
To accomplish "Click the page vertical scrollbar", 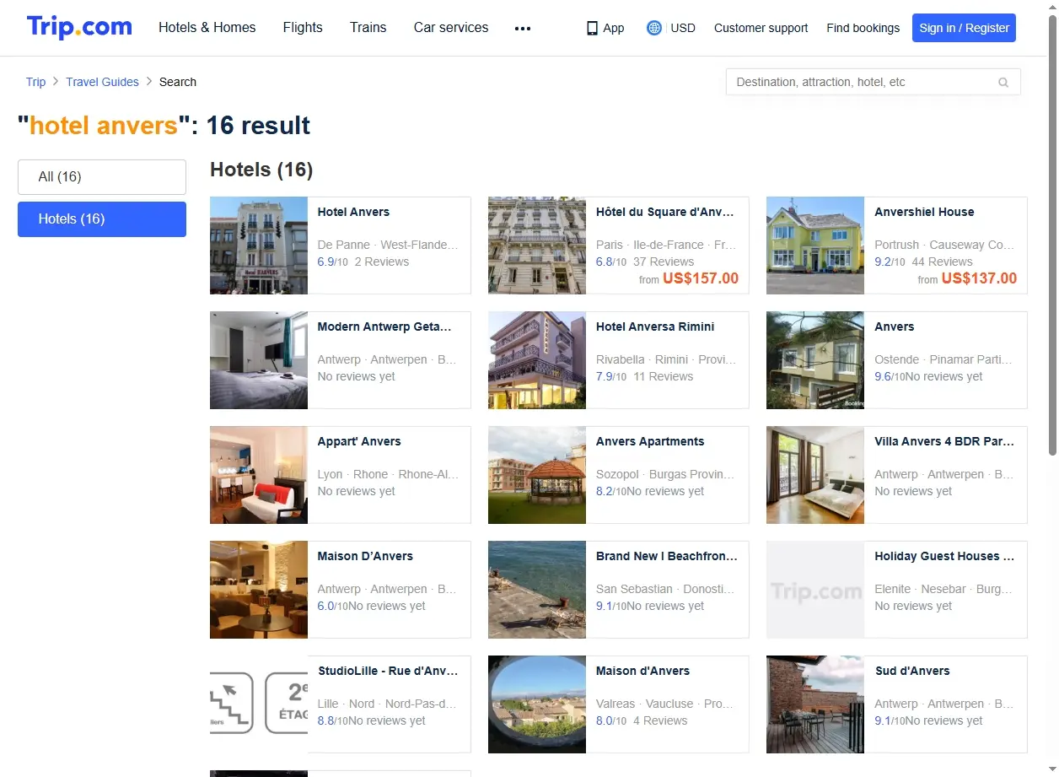I will (1052, 236).
